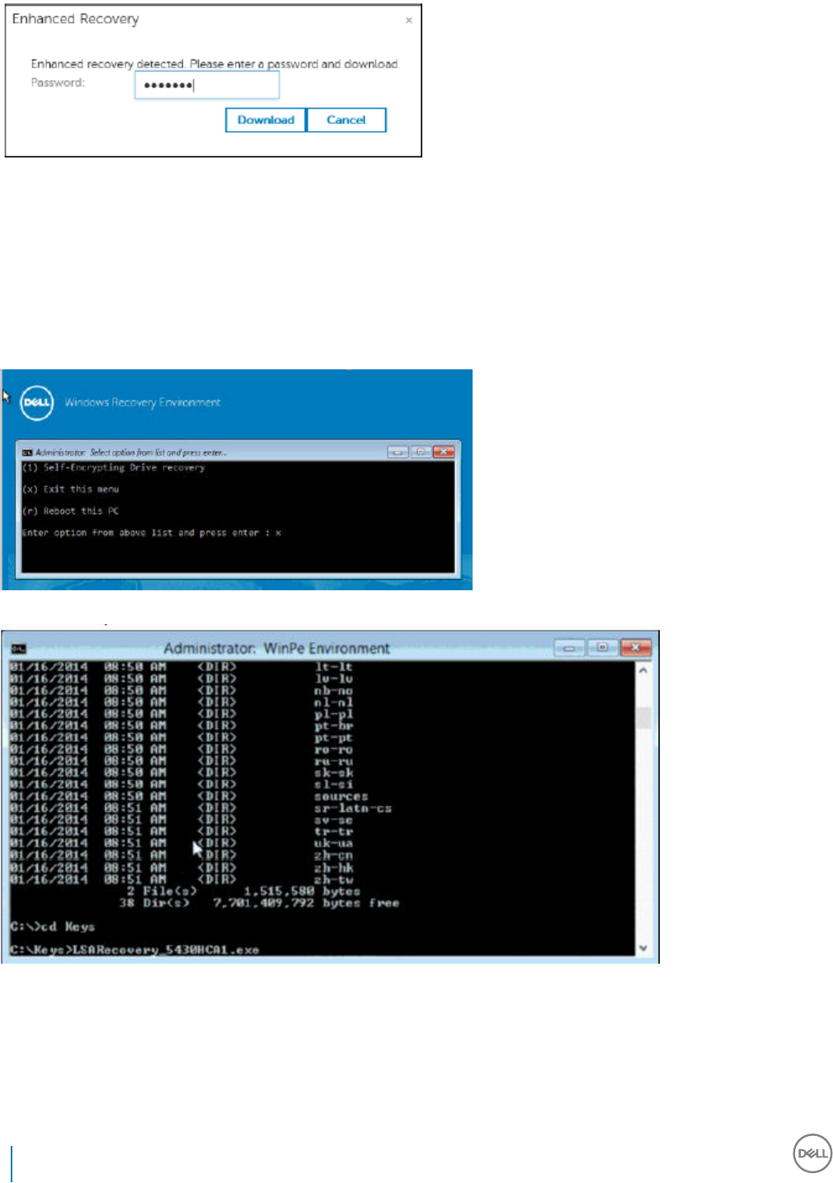Click scroll down arrow in WinPe console
Image resolution: width=833 pixels, height=1183 pixels.
643,948
